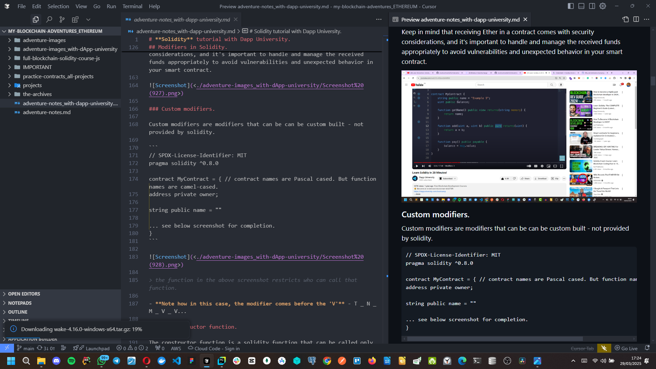This screenshot has height=369, width=656.
Task: Click the yellow highlighted status bar icon
Action: pos(604,348)
